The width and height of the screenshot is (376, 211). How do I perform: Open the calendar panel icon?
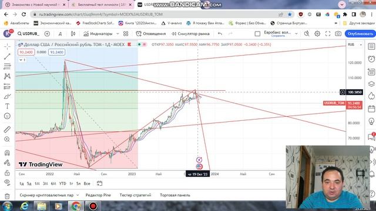coord(371,109)
